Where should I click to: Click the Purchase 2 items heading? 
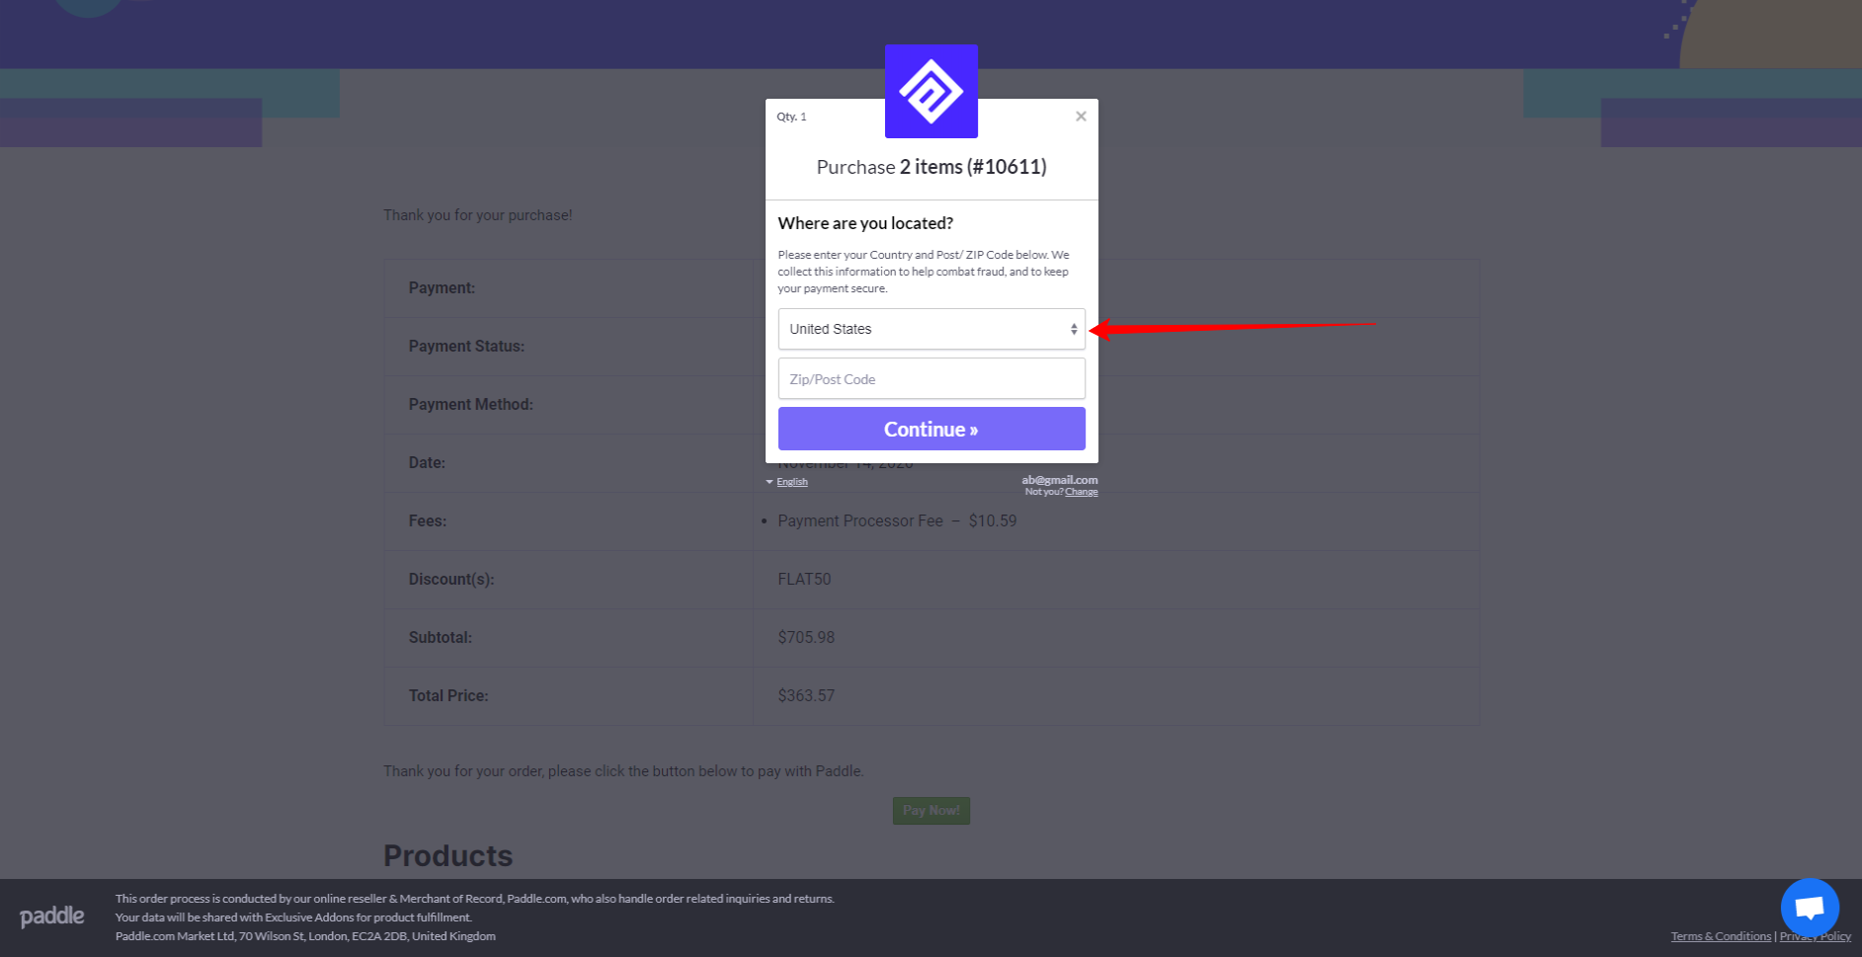coord(931,167)
